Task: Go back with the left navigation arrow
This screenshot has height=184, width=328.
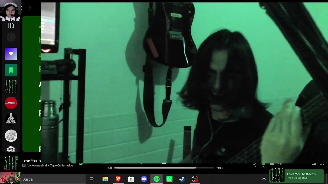Action: coord(22,8)
